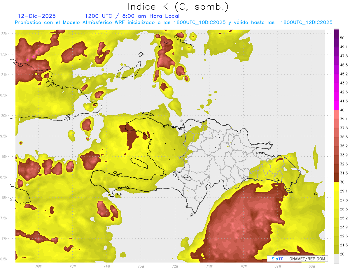Viewport: 350px width, 270px height.
Task: Click the '8.5N' latitude label
Action: pyautogui.click(x=4, y=177)
